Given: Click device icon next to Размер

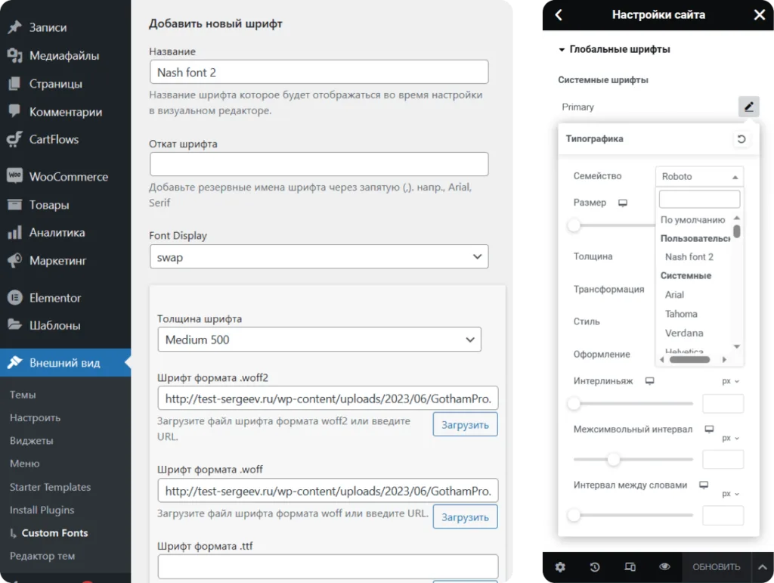Looking at the screenshot, I should pos(623,203).
